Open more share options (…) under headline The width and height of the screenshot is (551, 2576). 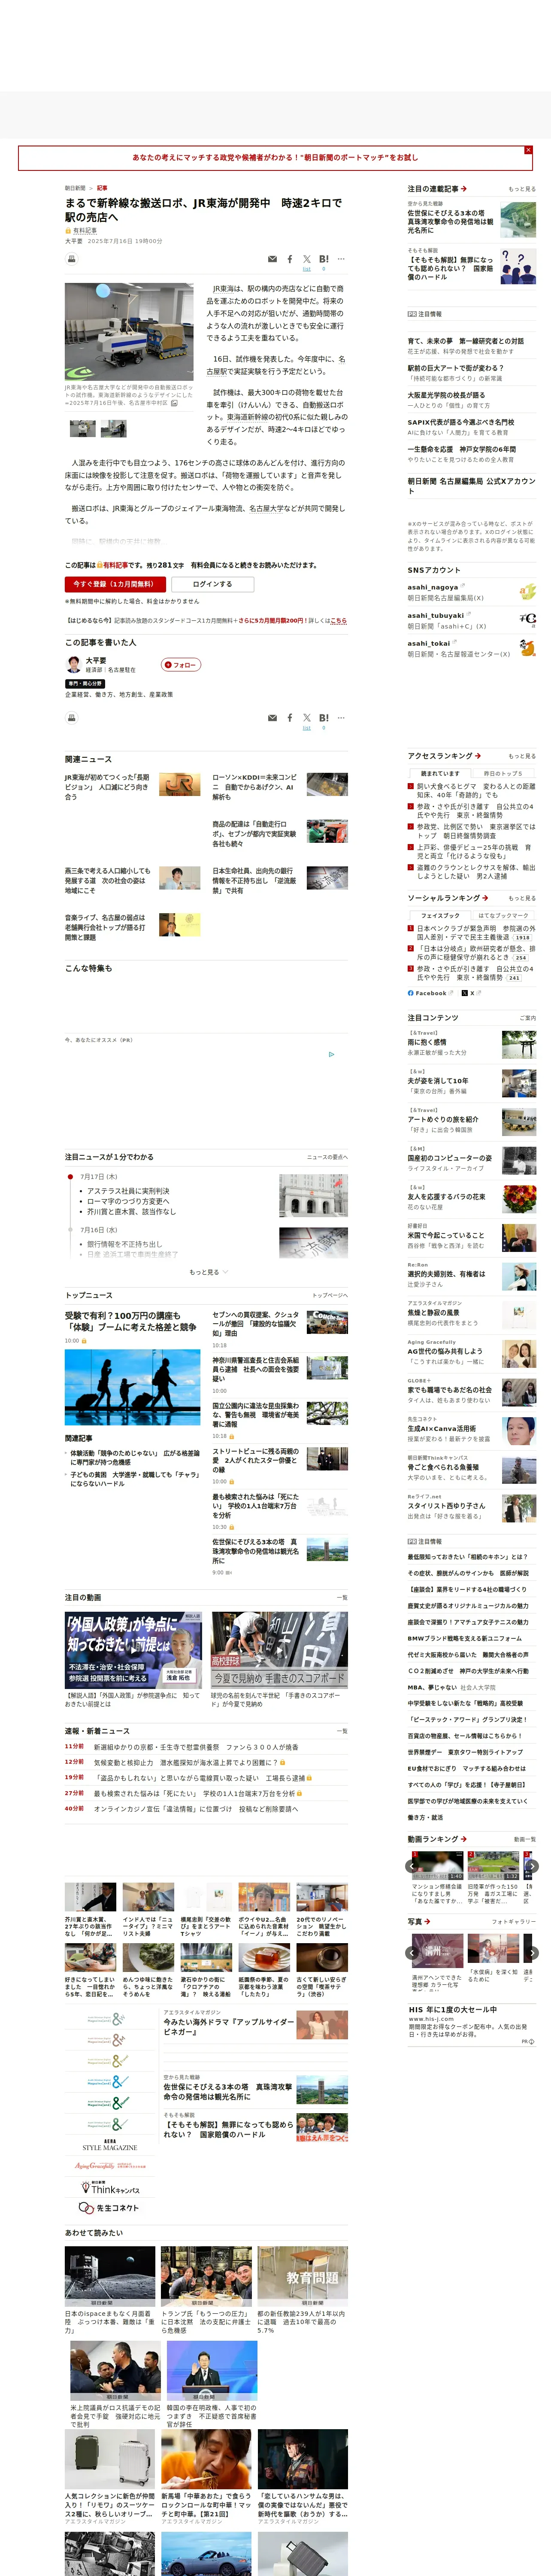(341, 259)
